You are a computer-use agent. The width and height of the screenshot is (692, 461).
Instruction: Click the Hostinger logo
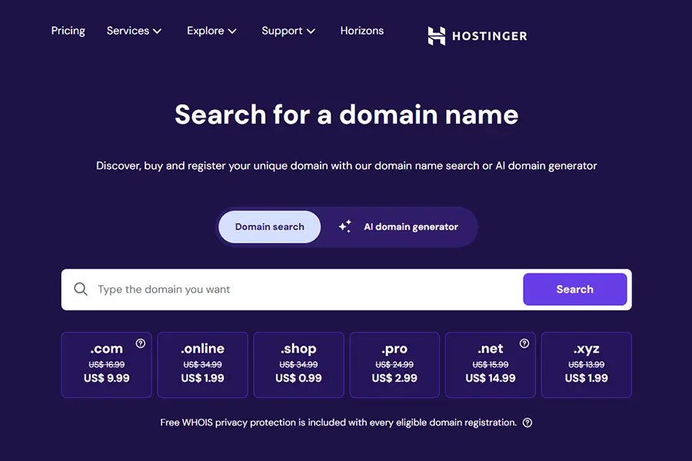(x=477, y=36)
